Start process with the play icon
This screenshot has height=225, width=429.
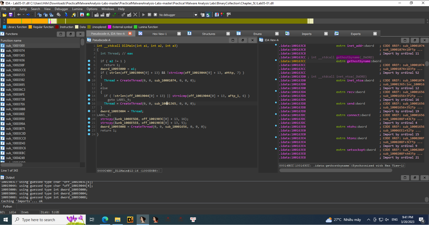tap(144, 15)
